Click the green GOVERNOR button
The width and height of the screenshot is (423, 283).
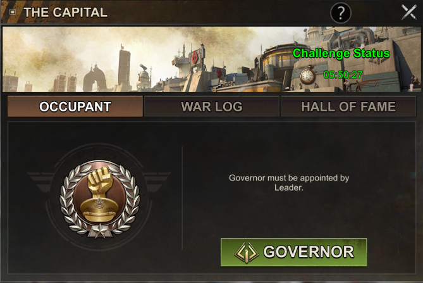click(x=294, y=252)
